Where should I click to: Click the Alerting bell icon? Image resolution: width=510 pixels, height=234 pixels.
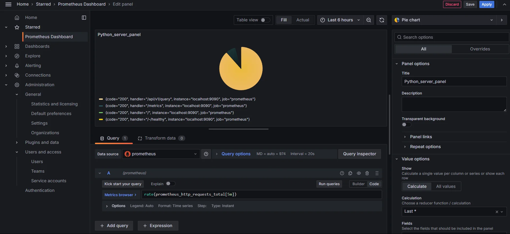click(x=17, y=66)
